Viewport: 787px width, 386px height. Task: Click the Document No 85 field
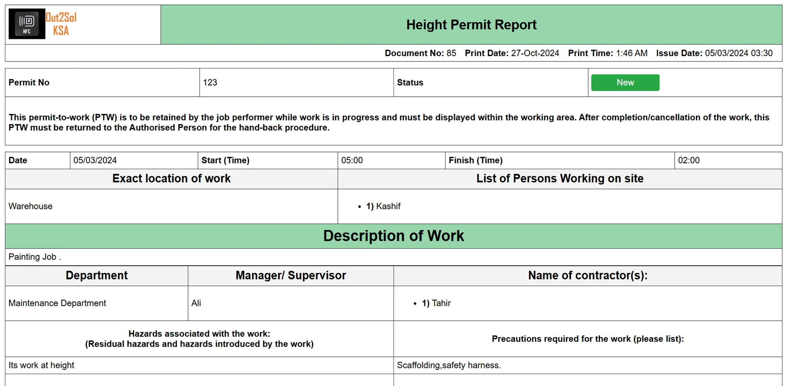[x=420, y=53]
